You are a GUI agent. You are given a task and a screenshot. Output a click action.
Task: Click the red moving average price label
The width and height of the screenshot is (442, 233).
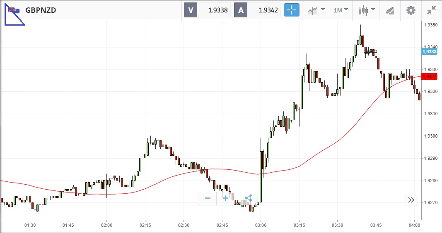pos(429,76)
